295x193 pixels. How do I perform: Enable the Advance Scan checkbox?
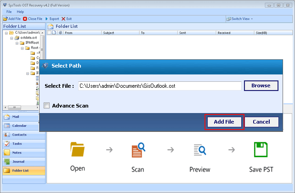click(x=46, y=106)
